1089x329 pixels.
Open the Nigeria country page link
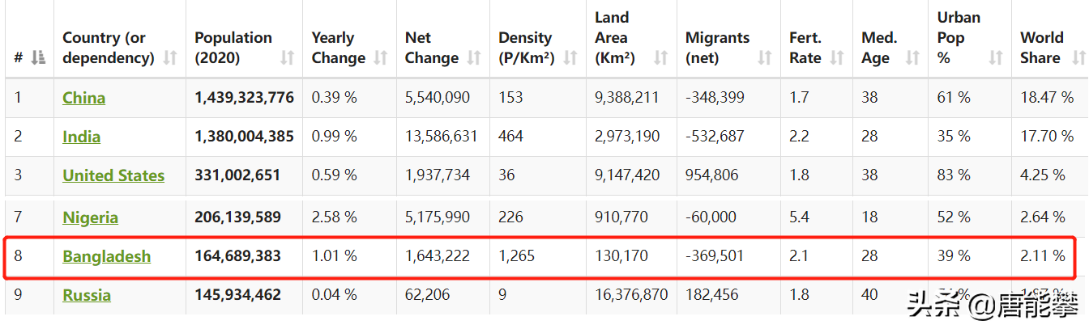coord(91,217)
